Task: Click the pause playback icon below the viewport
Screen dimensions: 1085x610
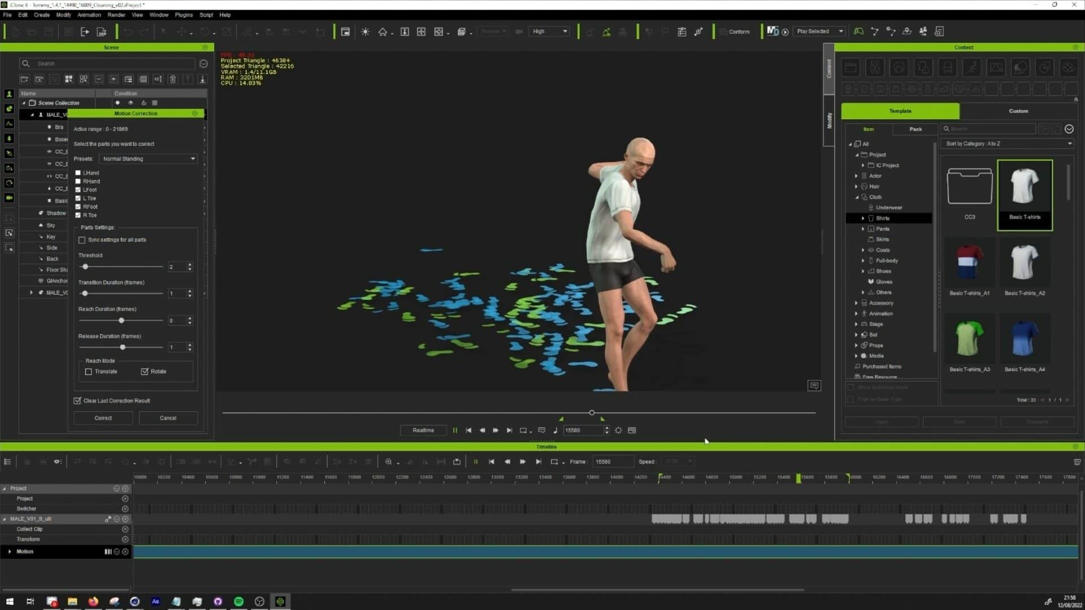Action: pyautogui.click(x=455, y=430)
